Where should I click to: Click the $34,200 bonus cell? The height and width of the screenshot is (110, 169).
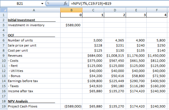pos(93,76)
